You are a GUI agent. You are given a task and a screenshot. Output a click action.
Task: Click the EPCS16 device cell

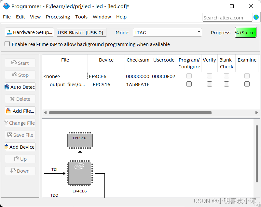click(101, 85)
